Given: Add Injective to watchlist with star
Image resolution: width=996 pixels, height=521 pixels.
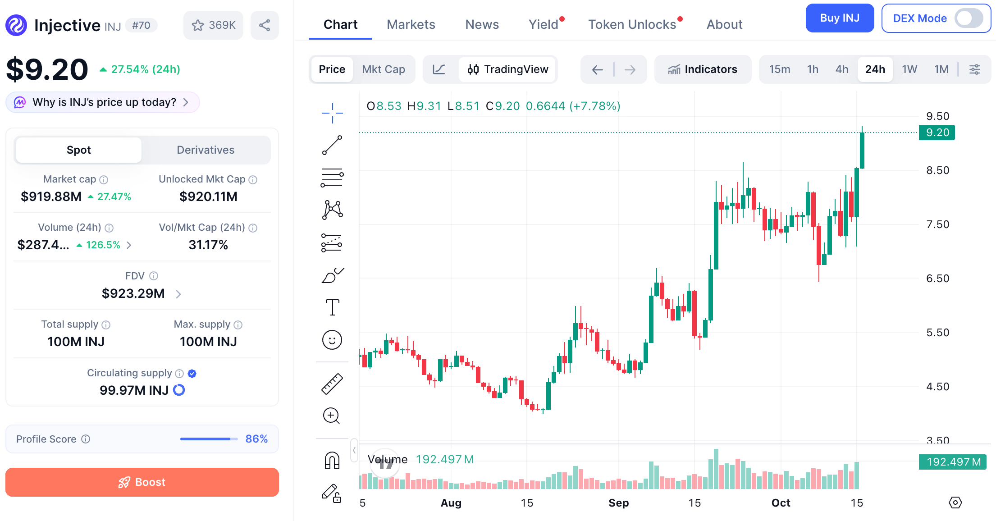Looking at the screenshot, I should point(213,25).
